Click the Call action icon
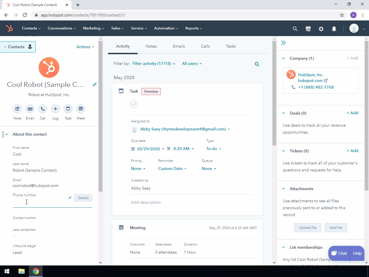The height and width of the screenshot is (277, 369). 43,109
